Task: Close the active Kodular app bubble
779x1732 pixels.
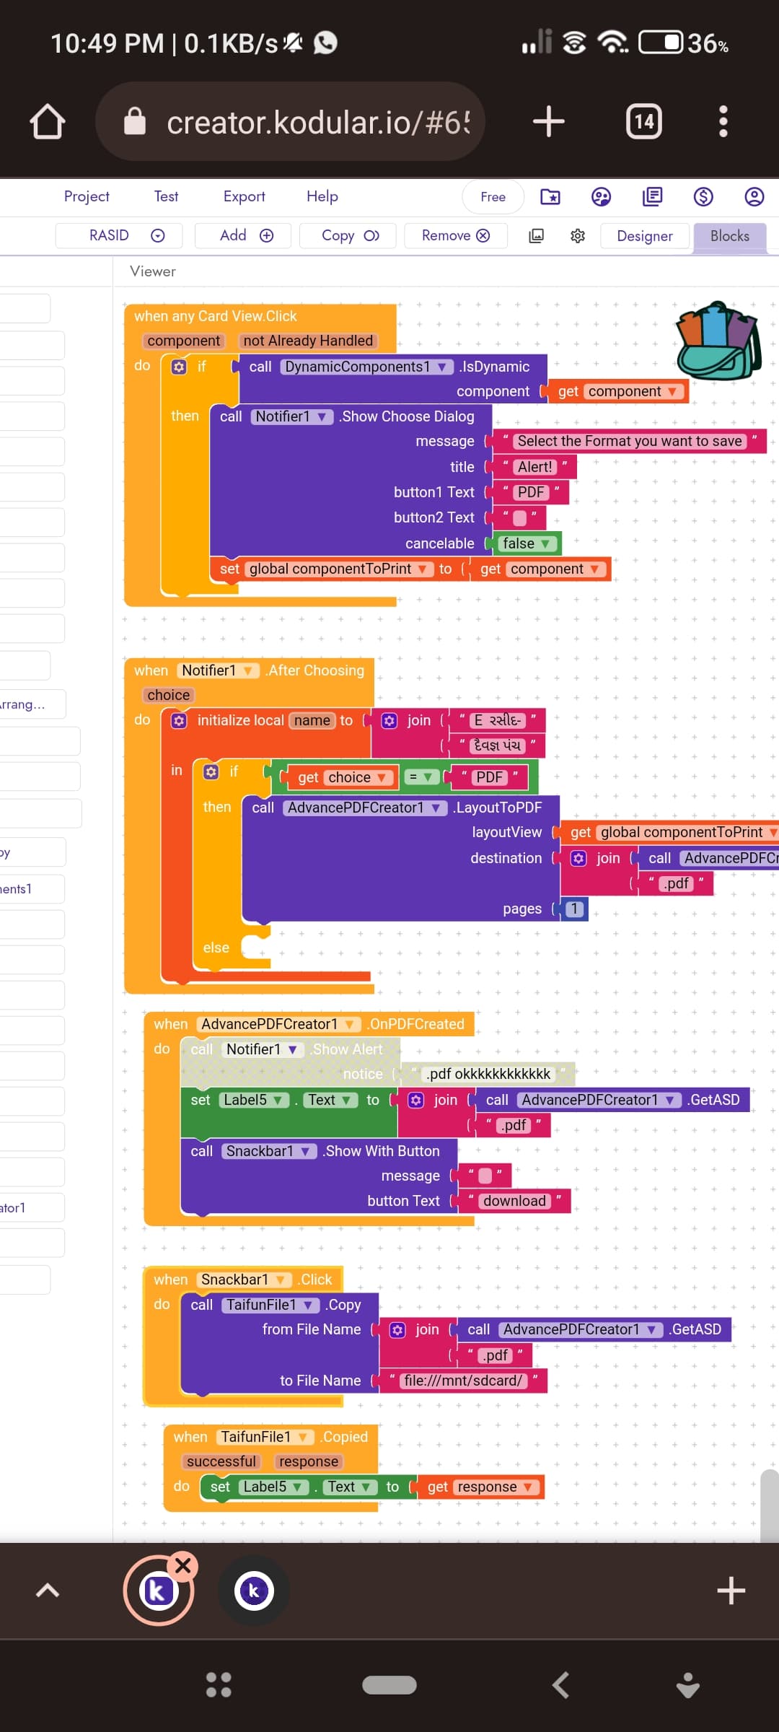Action: click(182, 1566)
